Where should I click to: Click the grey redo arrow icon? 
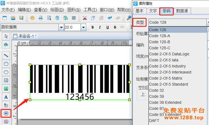pos(118,18)
